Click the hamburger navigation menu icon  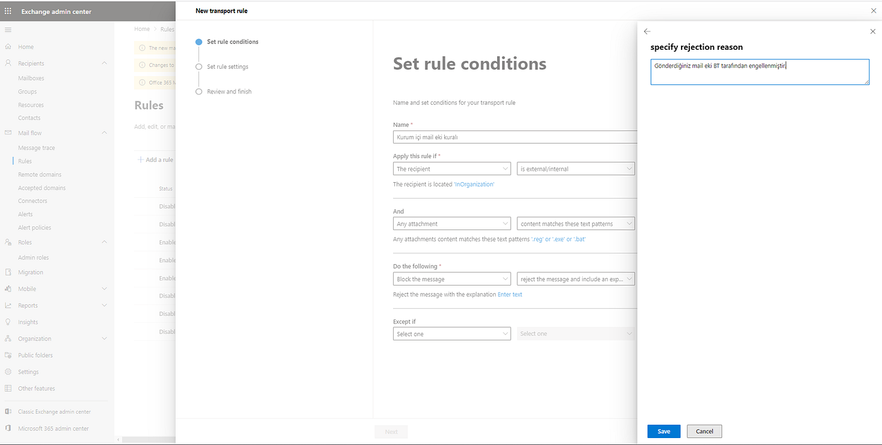pyautogui.click(x=8, y=30)
